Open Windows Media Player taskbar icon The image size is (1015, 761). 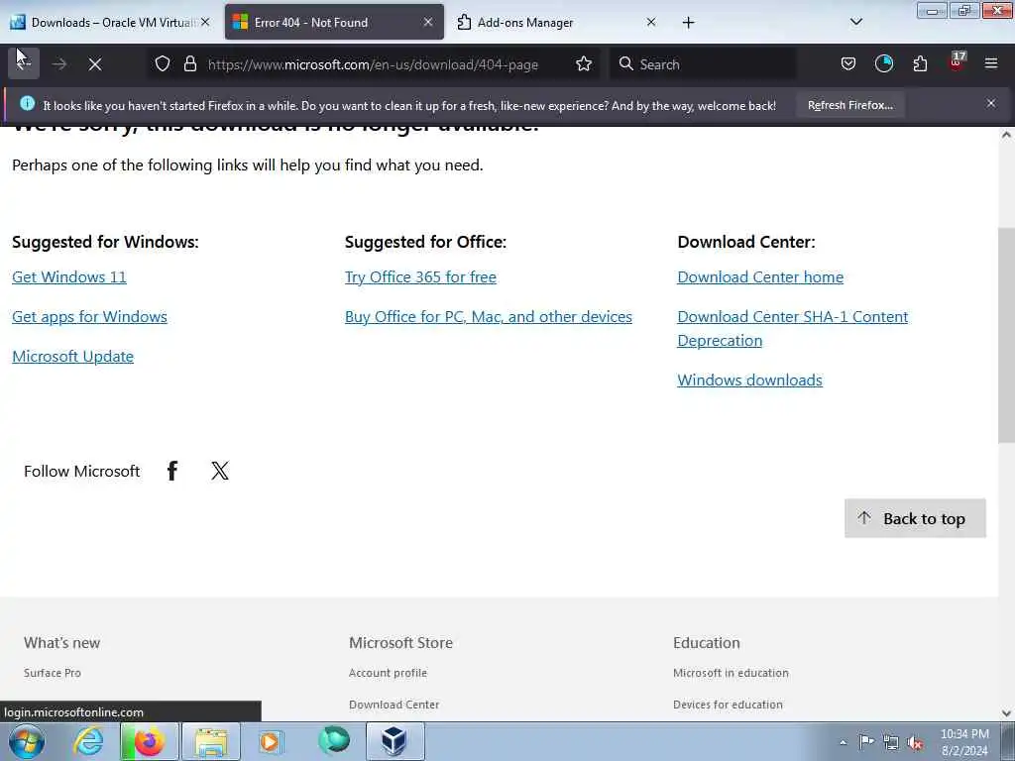click(x=271, y=741)
